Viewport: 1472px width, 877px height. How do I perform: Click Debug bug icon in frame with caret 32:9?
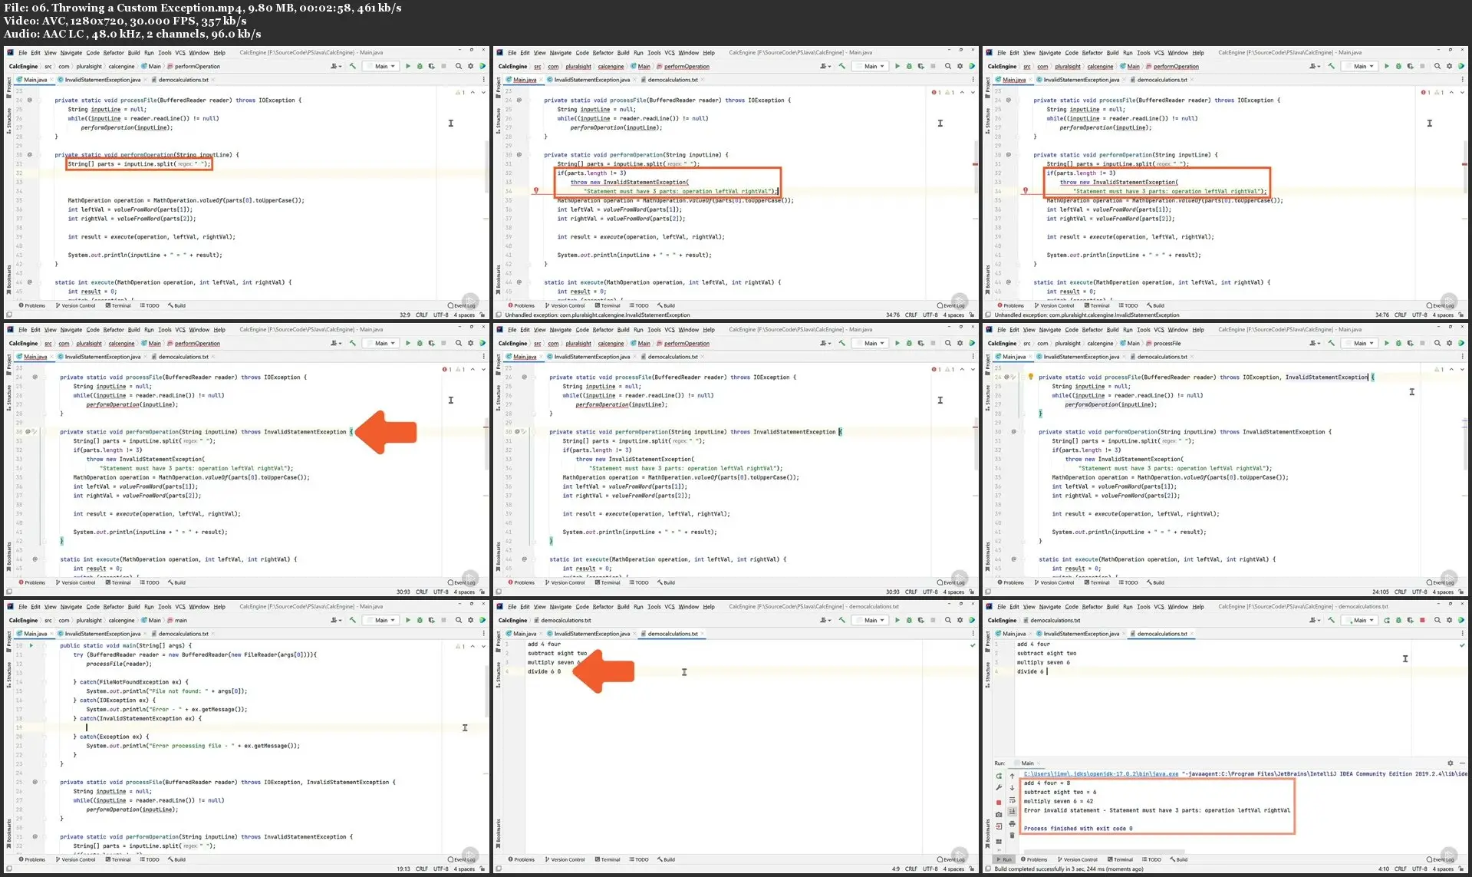tap(420, 66)
